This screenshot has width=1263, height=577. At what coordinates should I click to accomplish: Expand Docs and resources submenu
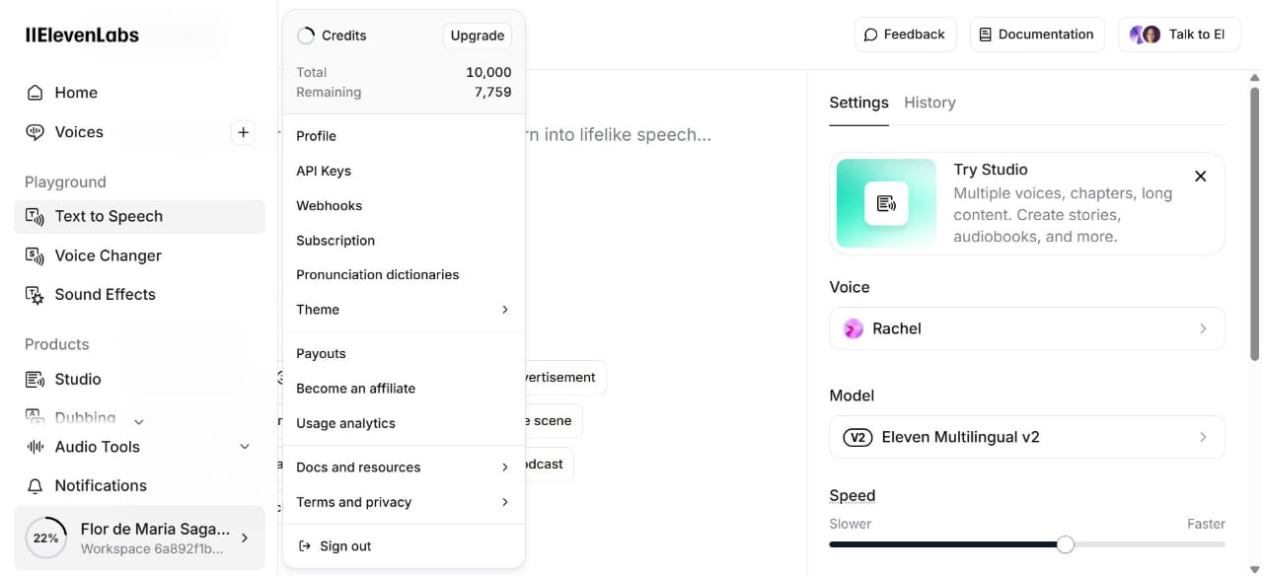504,468
